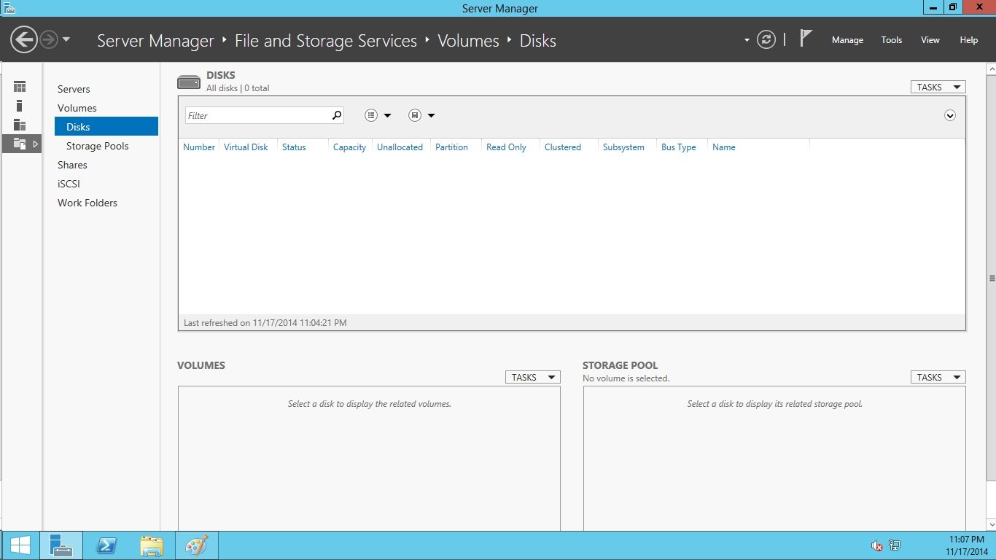Open the VOLUMES tile TASKS dropdown
Image resolution: width=996 pixels, height=560 pixels.
tap(532, 377)
